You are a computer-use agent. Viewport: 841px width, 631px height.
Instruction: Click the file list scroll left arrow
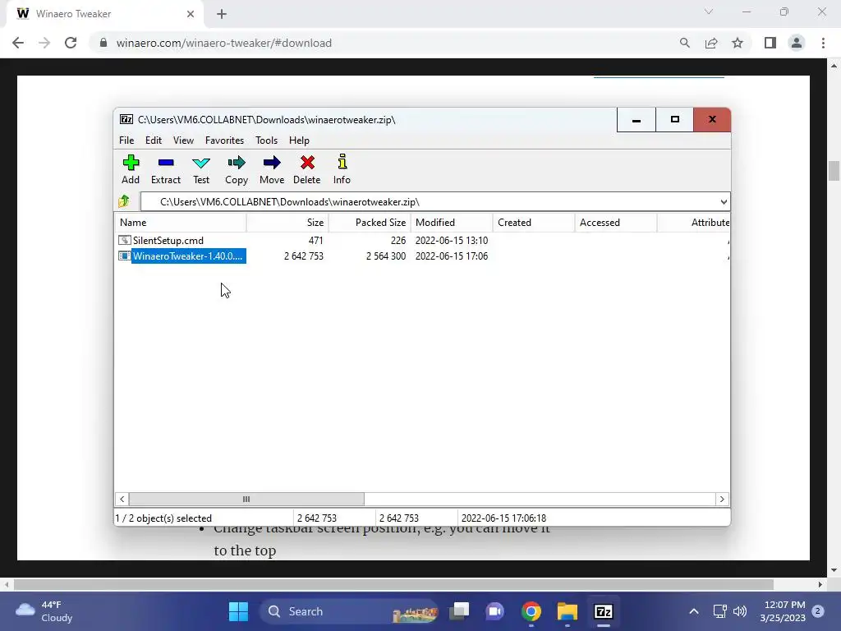122,499
